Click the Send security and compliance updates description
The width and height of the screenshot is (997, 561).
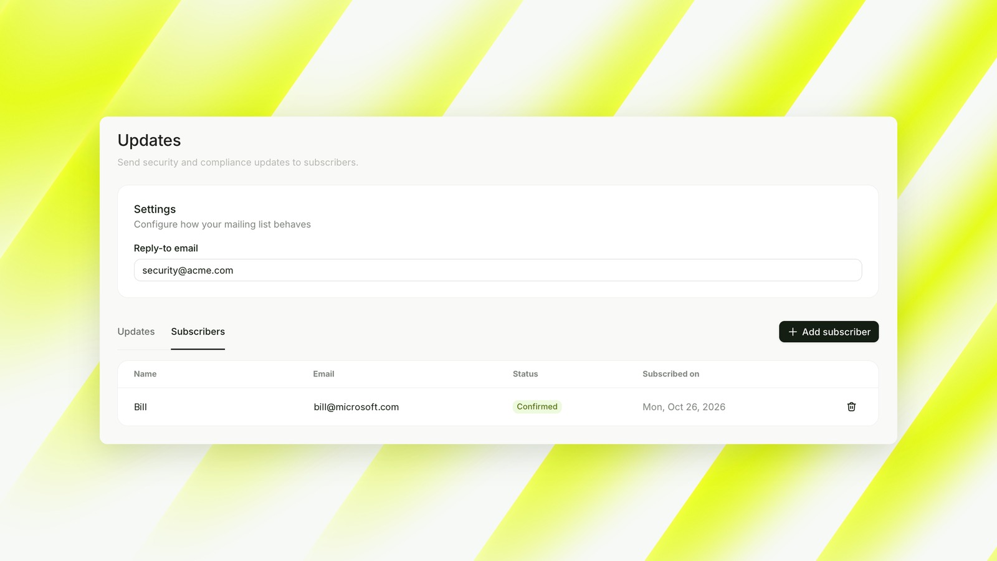237,162
